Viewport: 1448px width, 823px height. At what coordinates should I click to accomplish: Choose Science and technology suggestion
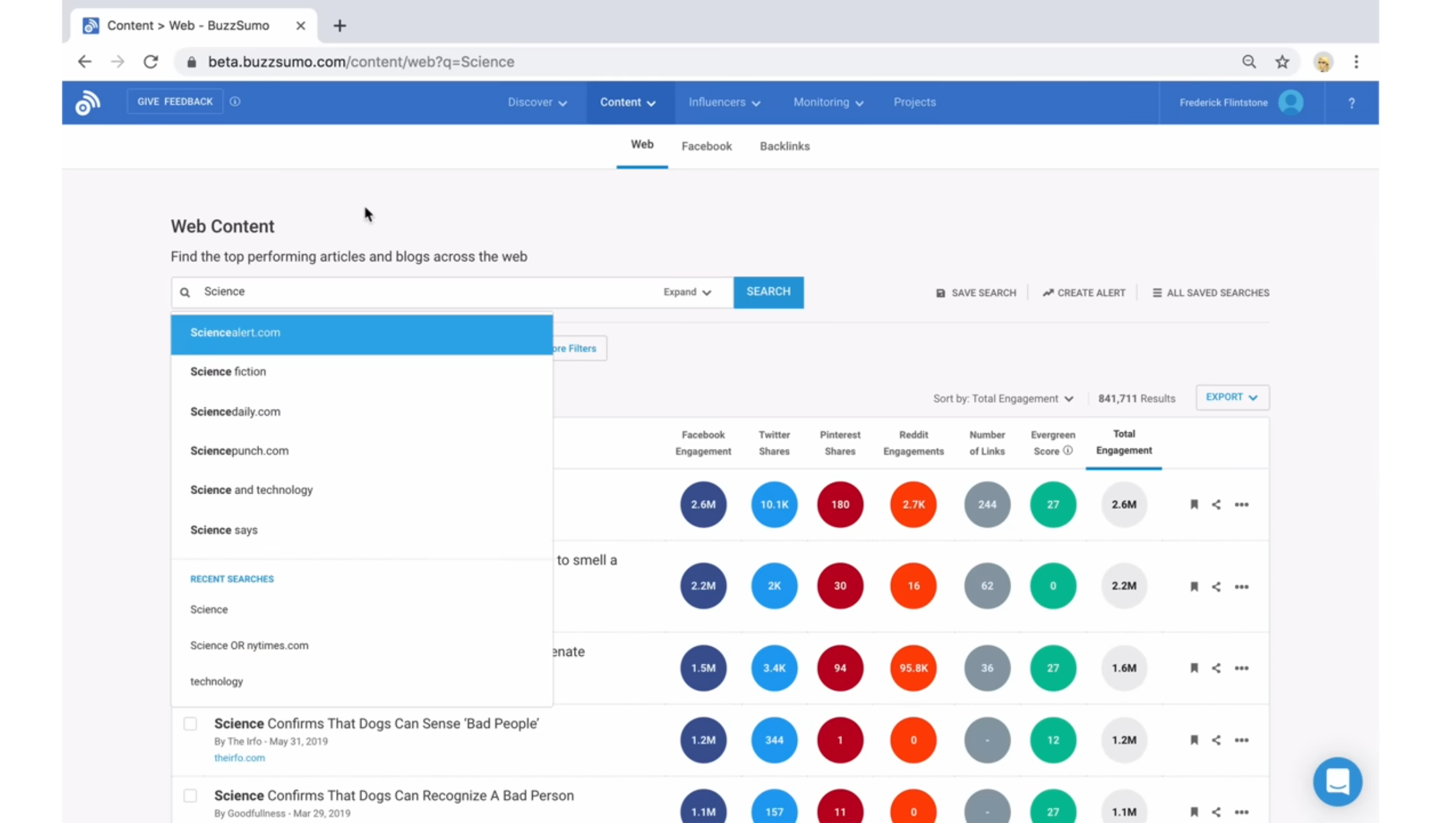361,490
